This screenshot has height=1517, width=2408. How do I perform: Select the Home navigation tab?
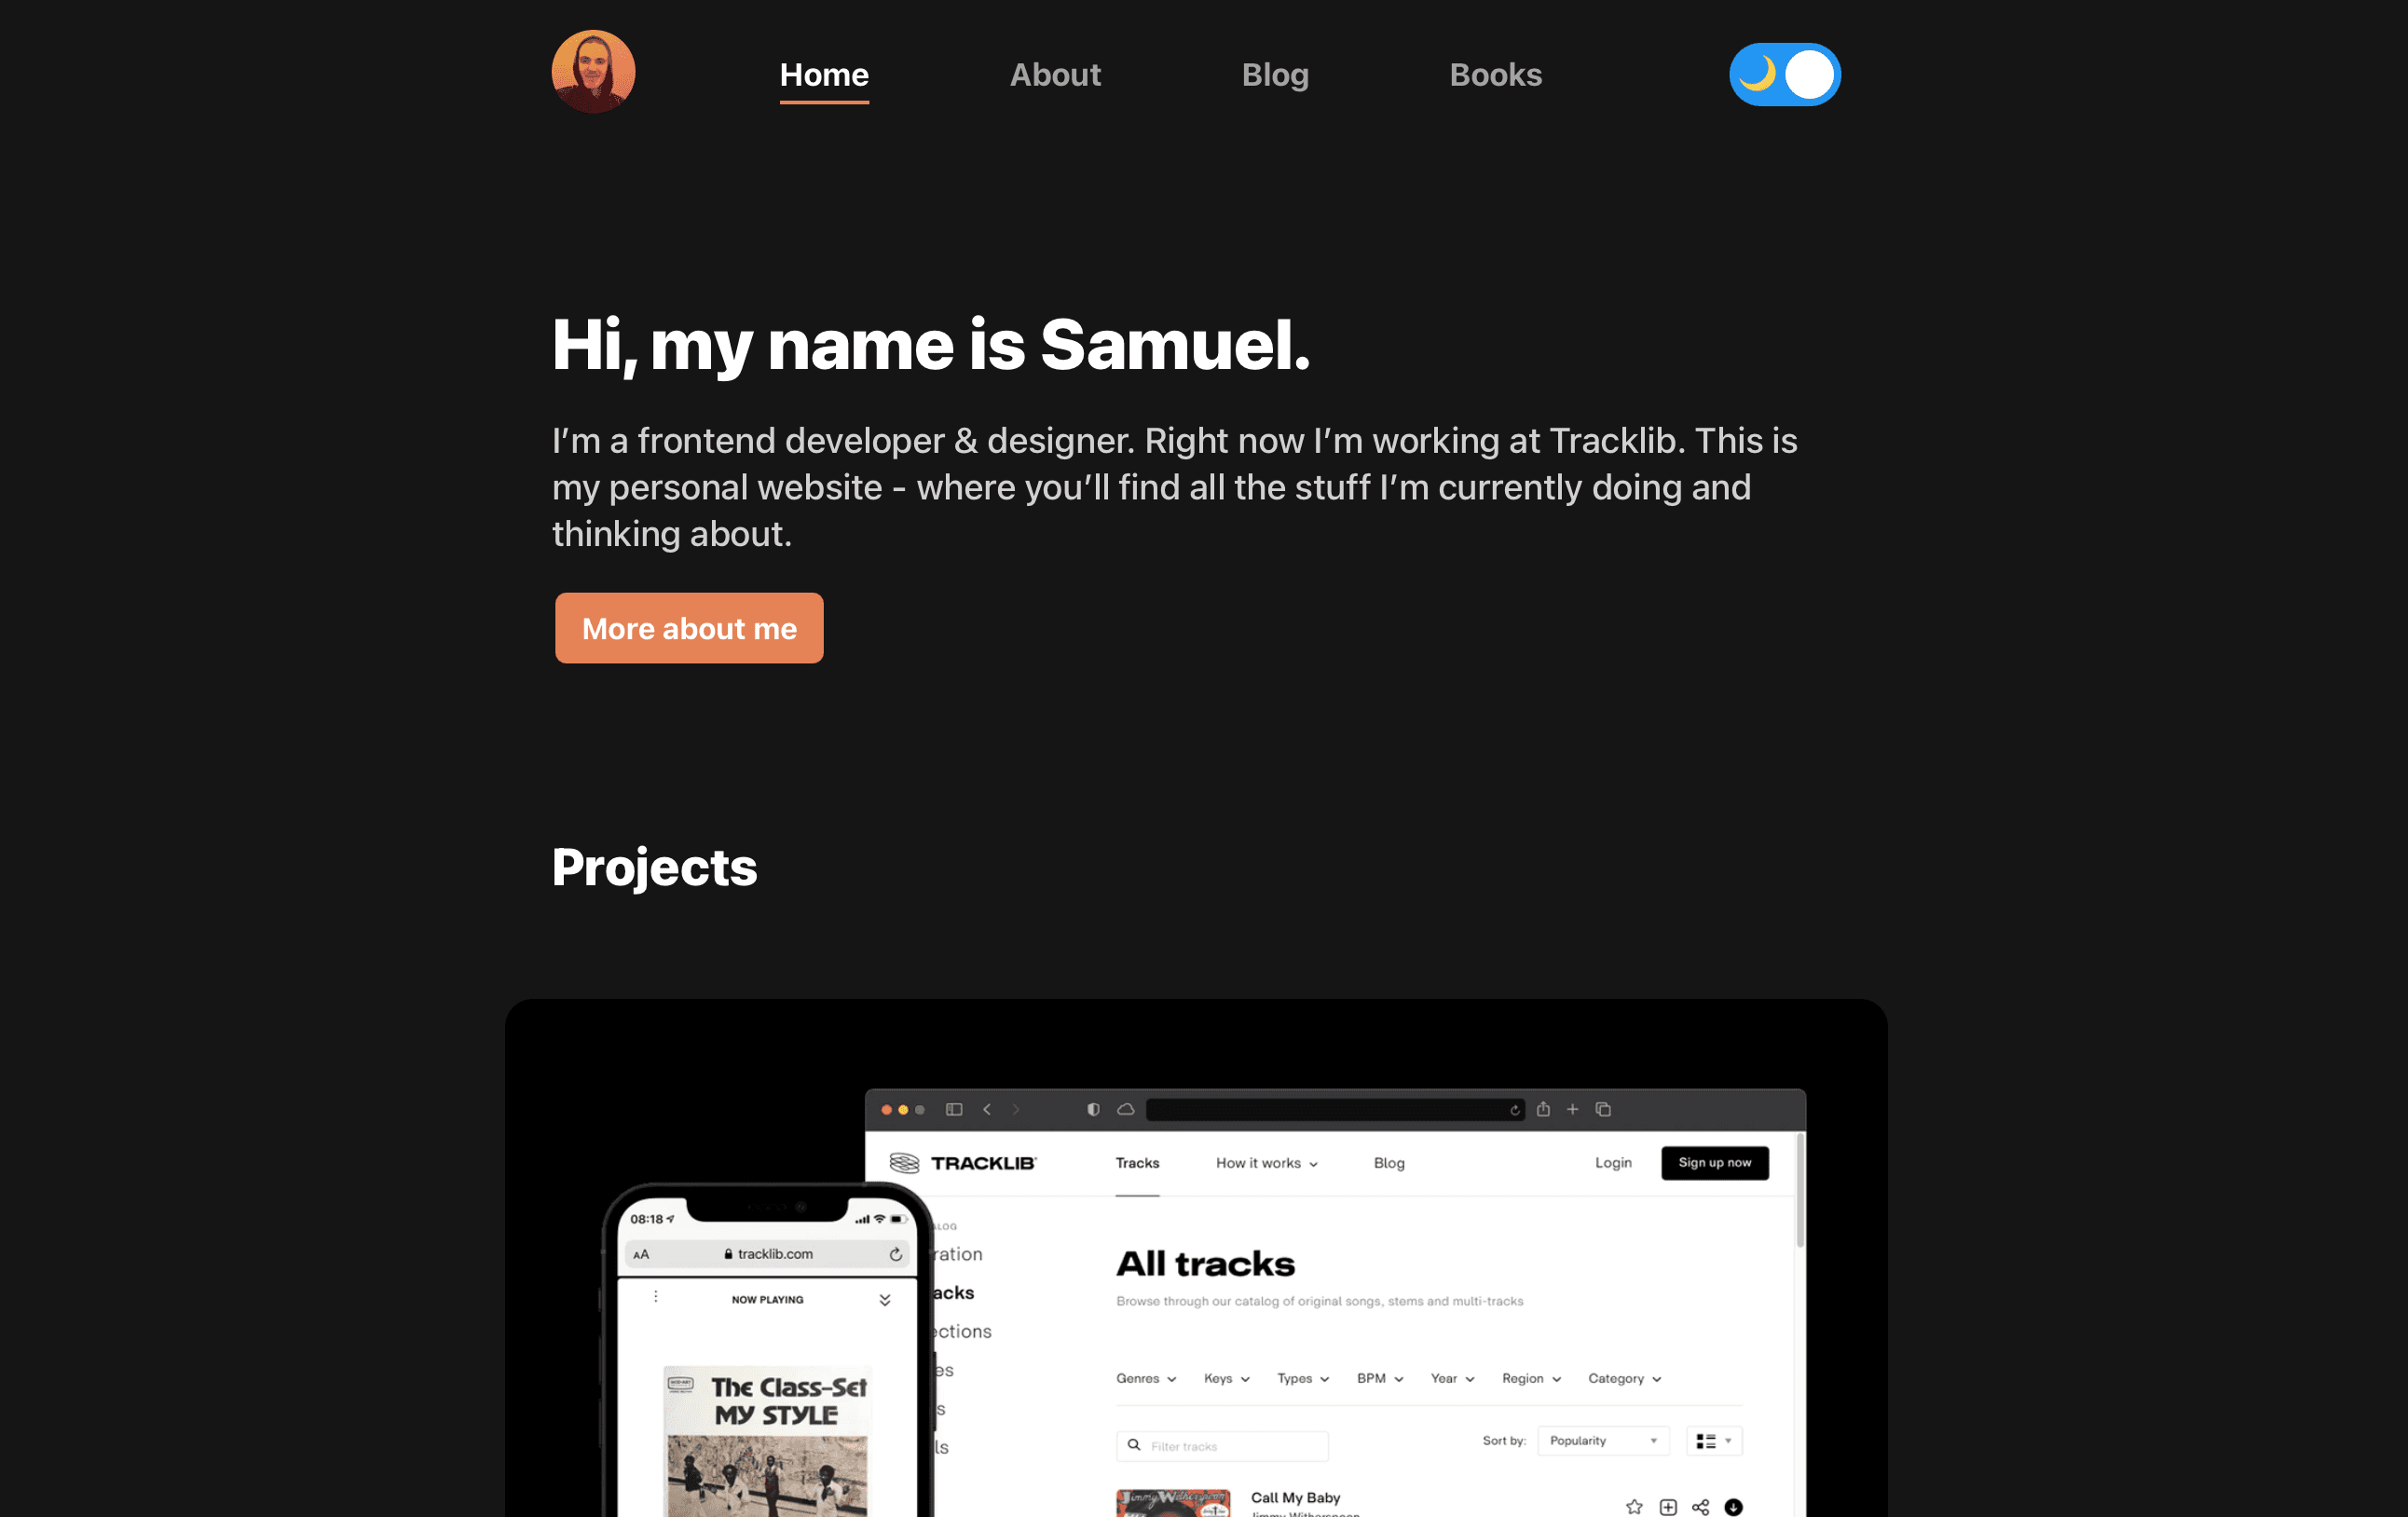tap(823, 75)
